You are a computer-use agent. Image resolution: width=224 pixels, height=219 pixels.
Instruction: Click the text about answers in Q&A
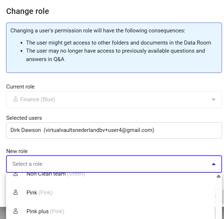[115, 55]
